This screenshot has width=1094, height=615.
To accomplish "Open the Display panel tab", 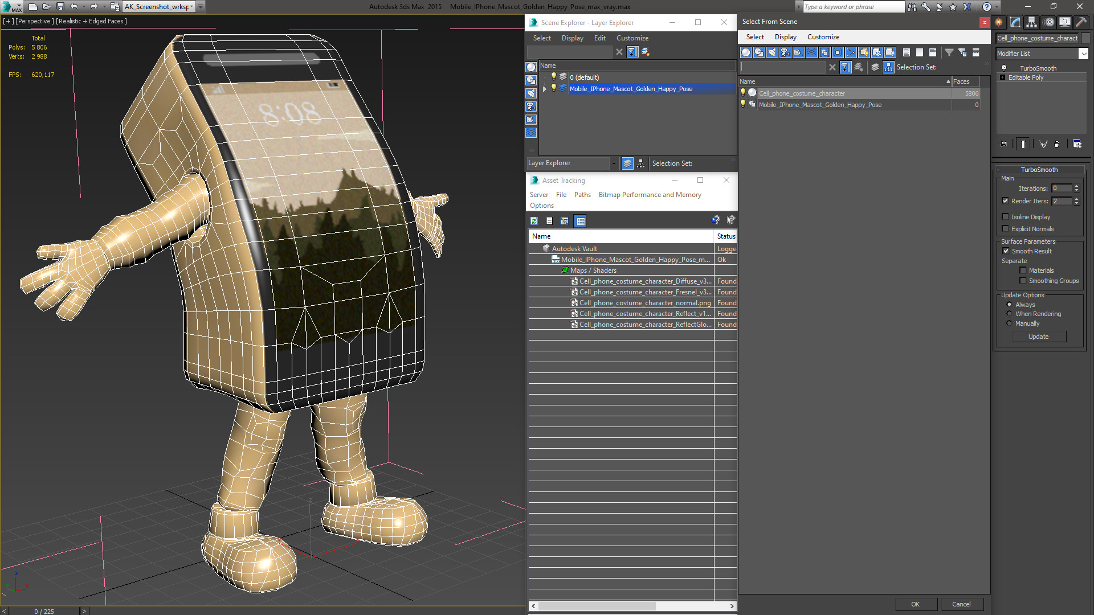I will (1064, 22).
